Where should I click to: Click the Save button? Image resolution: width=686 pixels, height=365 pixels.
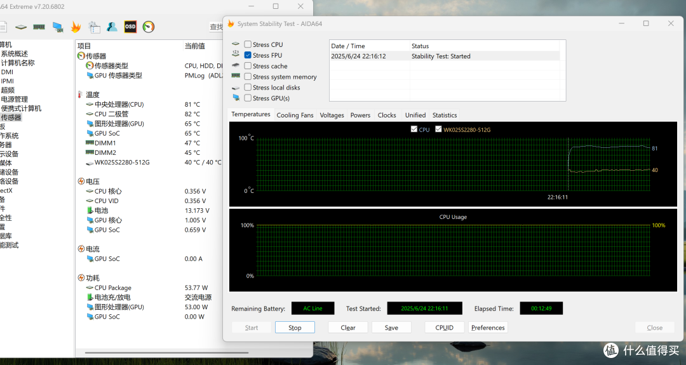click(x=391, y=328)
